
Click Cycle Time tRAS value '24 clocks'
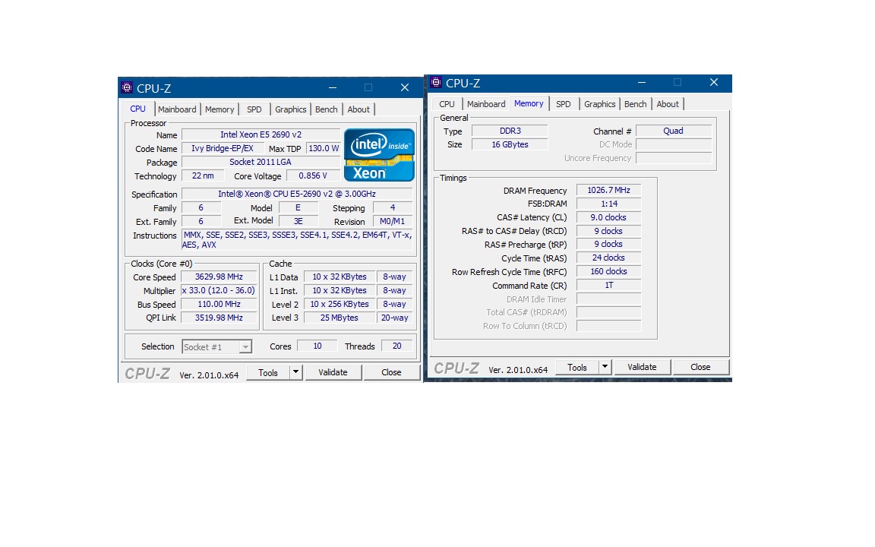click(609, 258)
